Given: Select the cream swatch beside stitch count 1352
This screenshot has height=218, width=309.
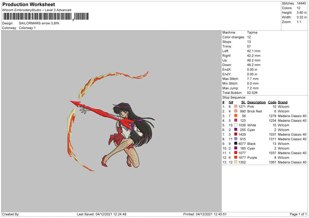Looking at the screenshot, I should 236,162.
